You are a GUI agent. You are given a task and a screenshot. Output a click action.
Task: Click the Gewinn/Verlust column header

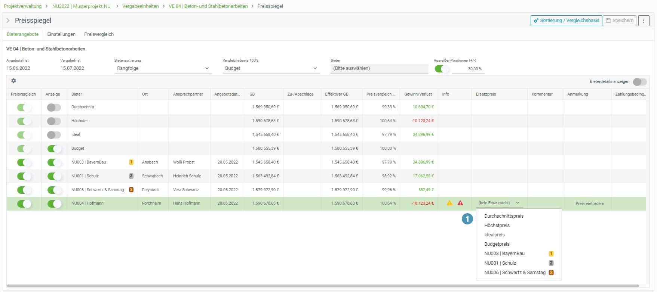(418, 94)
